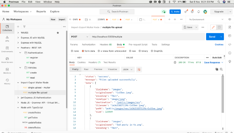Open the Workspaces dropdown
The image size is (234, 133).
tap(22, 11)
